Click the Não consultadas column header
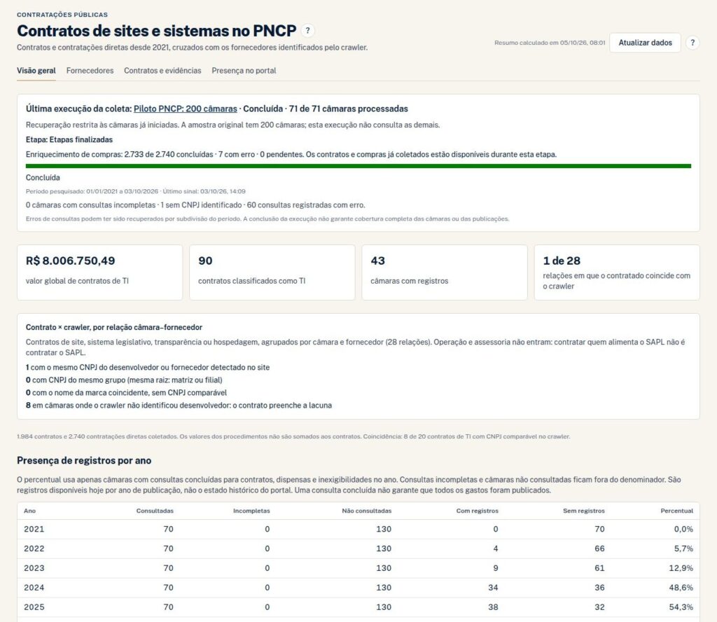This screenshot has width=717, height=622. coord(367,511)
